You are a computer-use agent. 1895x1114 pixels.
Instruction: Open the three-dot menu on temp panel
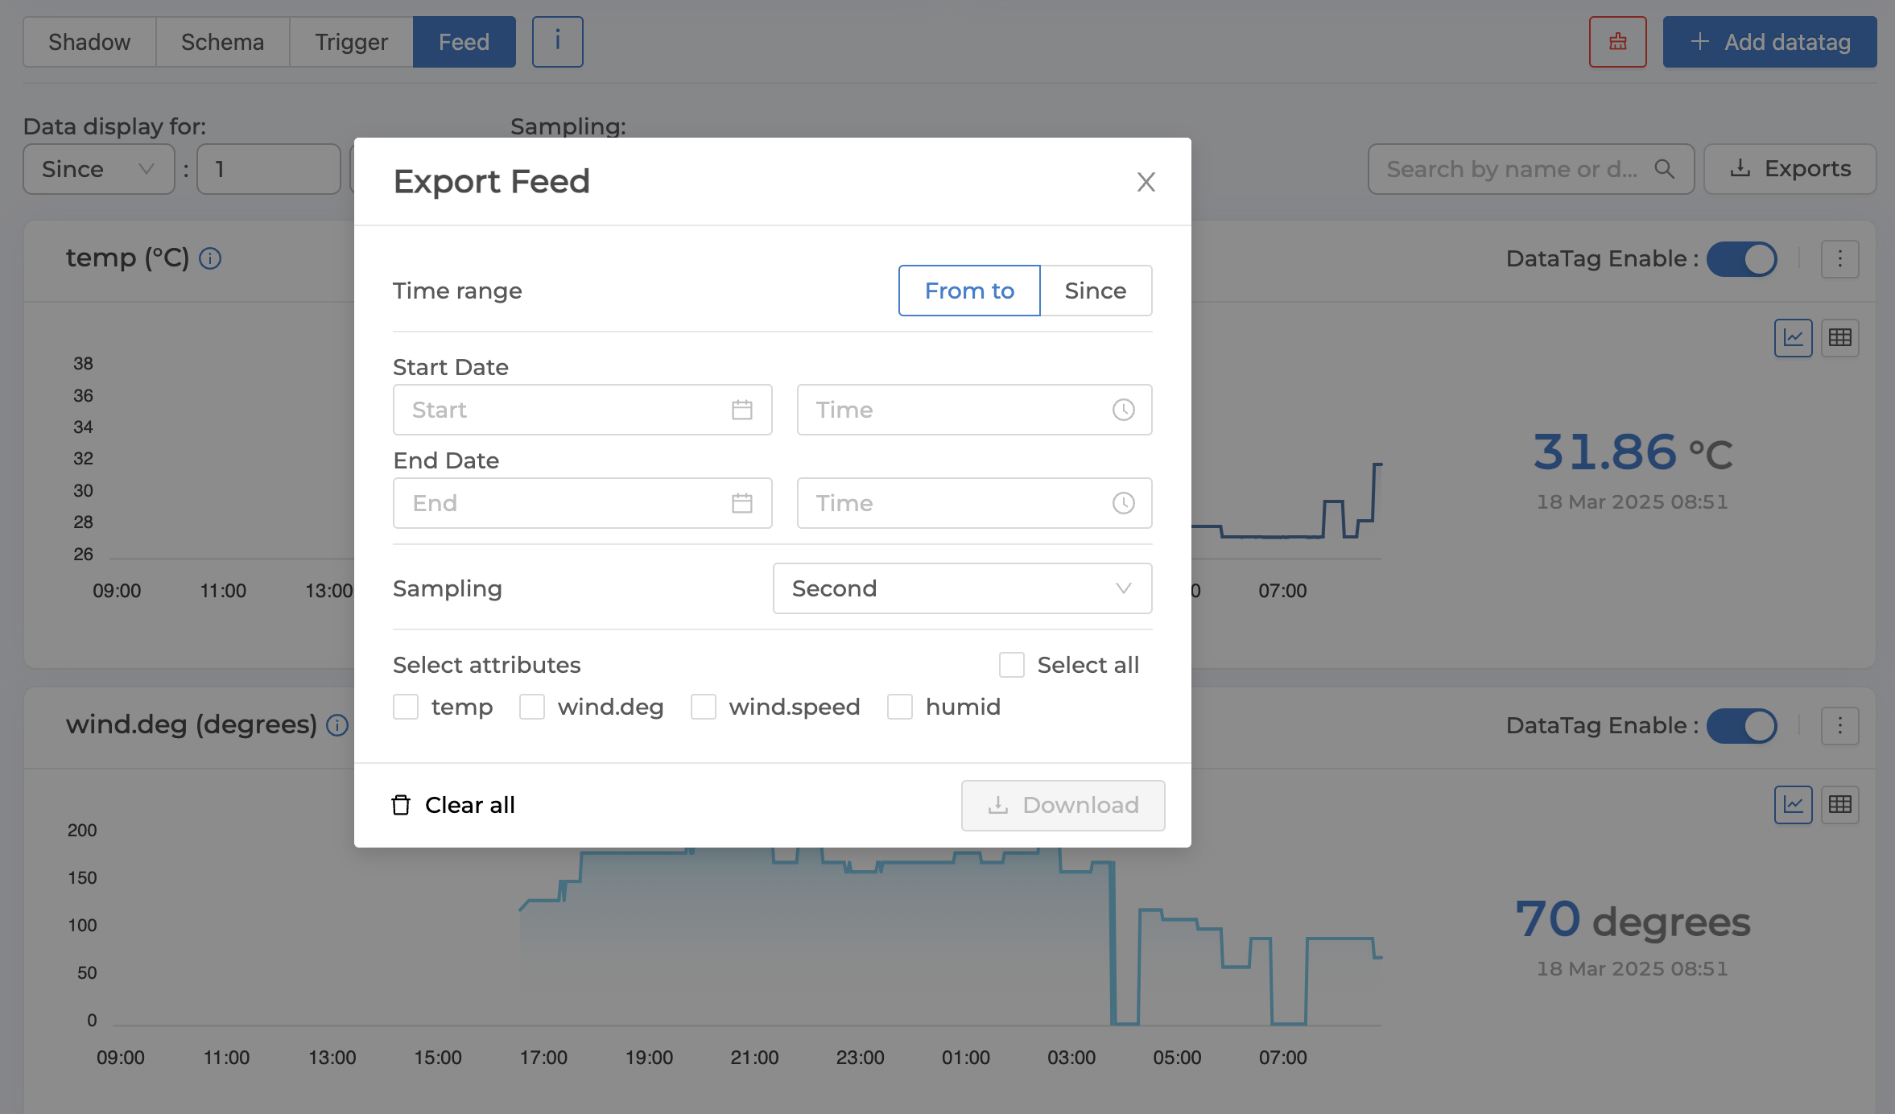pos(1839,258)
